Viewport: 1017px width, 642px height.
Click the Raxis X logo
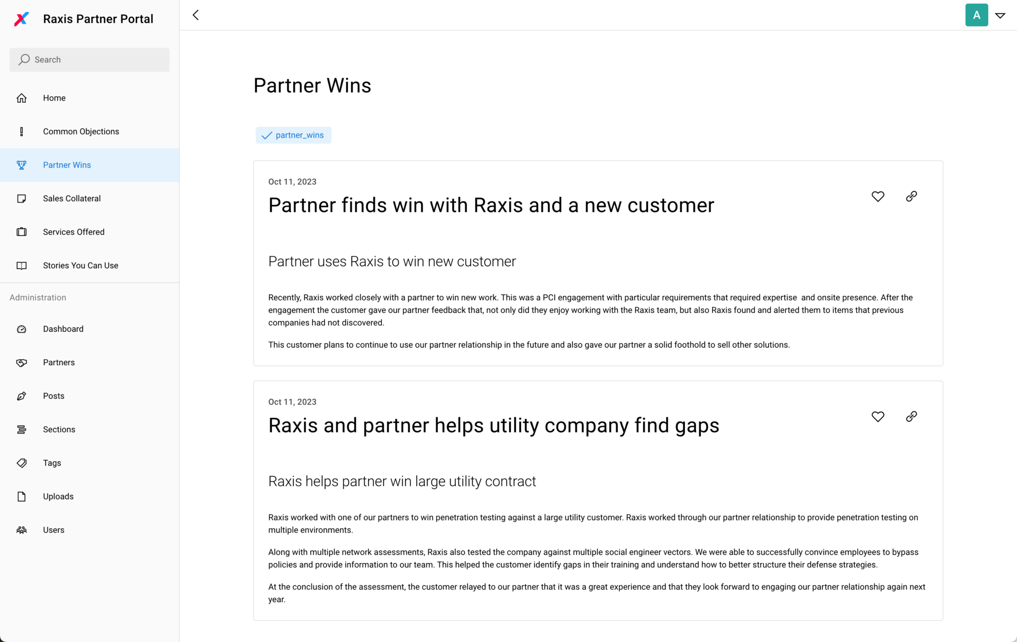click(21, 19)
